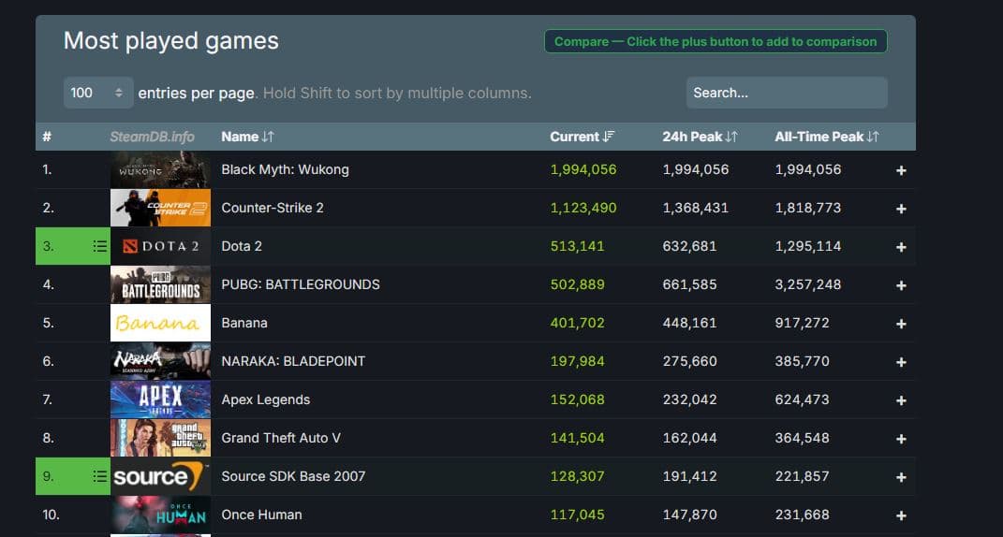The width and height of the screenshot is (1003, 537).
Task: Open the Dota 2 name link
Action: 242,246
